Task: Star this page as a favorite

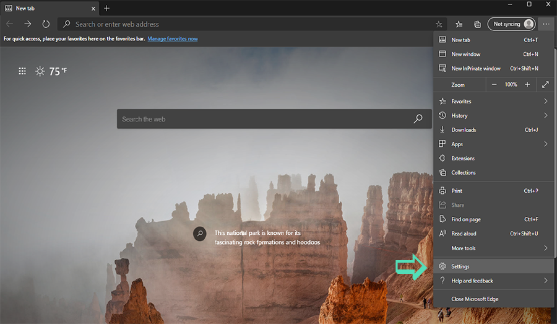Action: tap(439, 24)
